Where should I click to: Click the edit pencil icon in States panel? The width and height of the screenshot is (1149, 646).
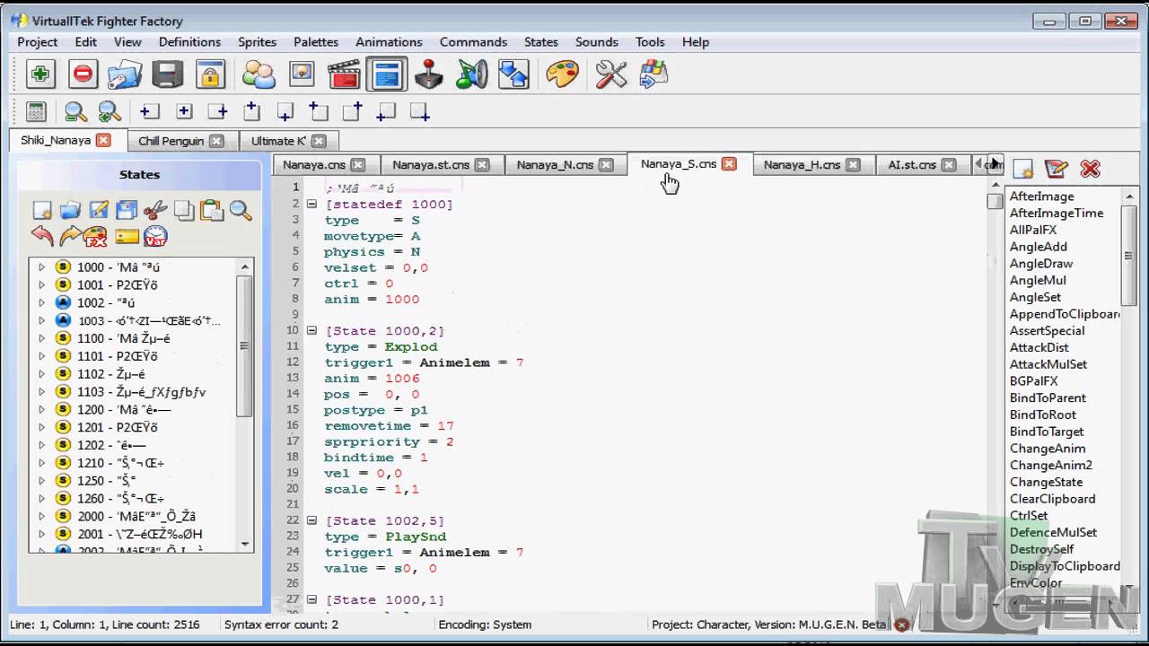[x=99, y=211]
